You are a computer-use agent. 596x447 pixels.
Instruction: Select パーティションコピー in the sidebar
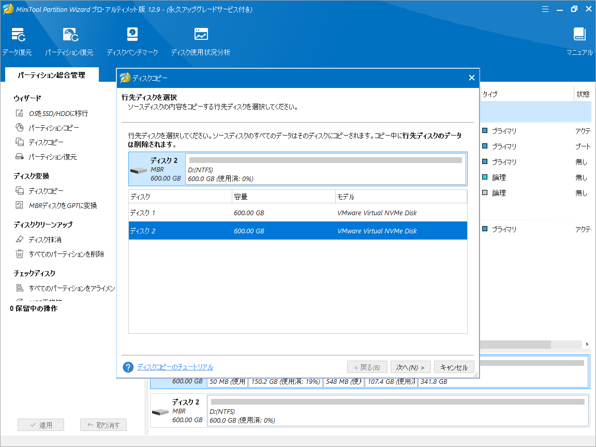tap(54, 128)
